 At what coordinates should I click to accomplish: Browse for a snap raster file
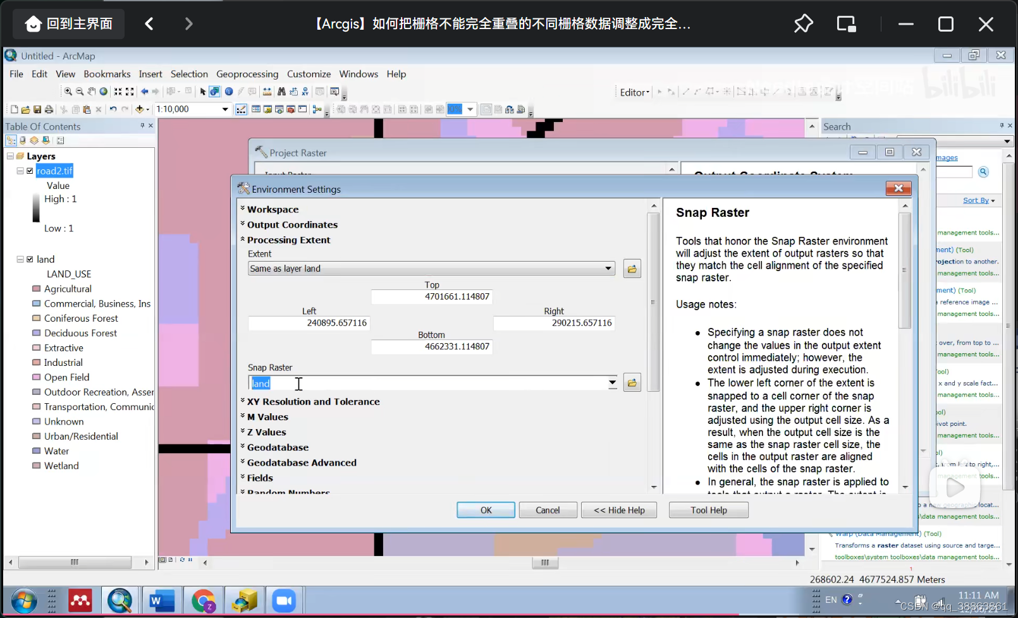point(632,382)
